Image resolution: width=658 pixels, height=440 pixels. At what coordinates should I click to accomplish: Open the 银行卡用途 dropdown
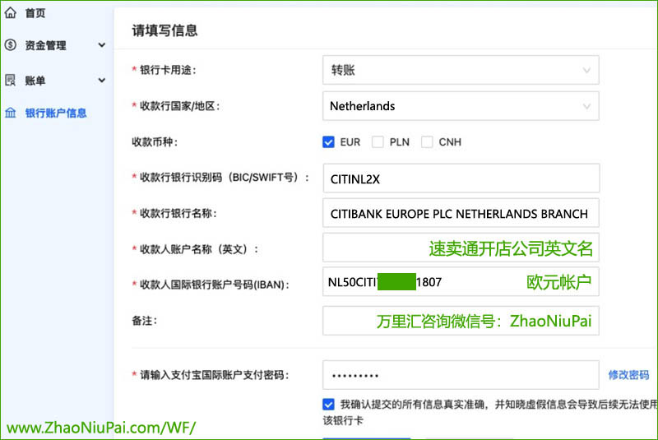[x=461, y=71]
